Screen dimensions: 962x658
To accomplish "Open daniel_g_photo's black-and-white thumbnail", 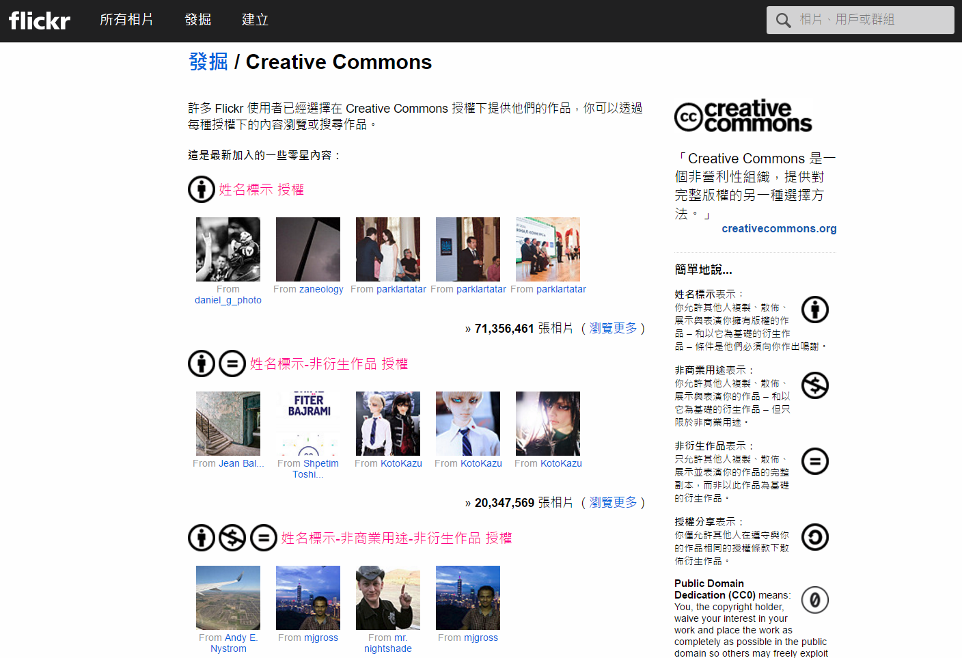I will pos(228,249).
